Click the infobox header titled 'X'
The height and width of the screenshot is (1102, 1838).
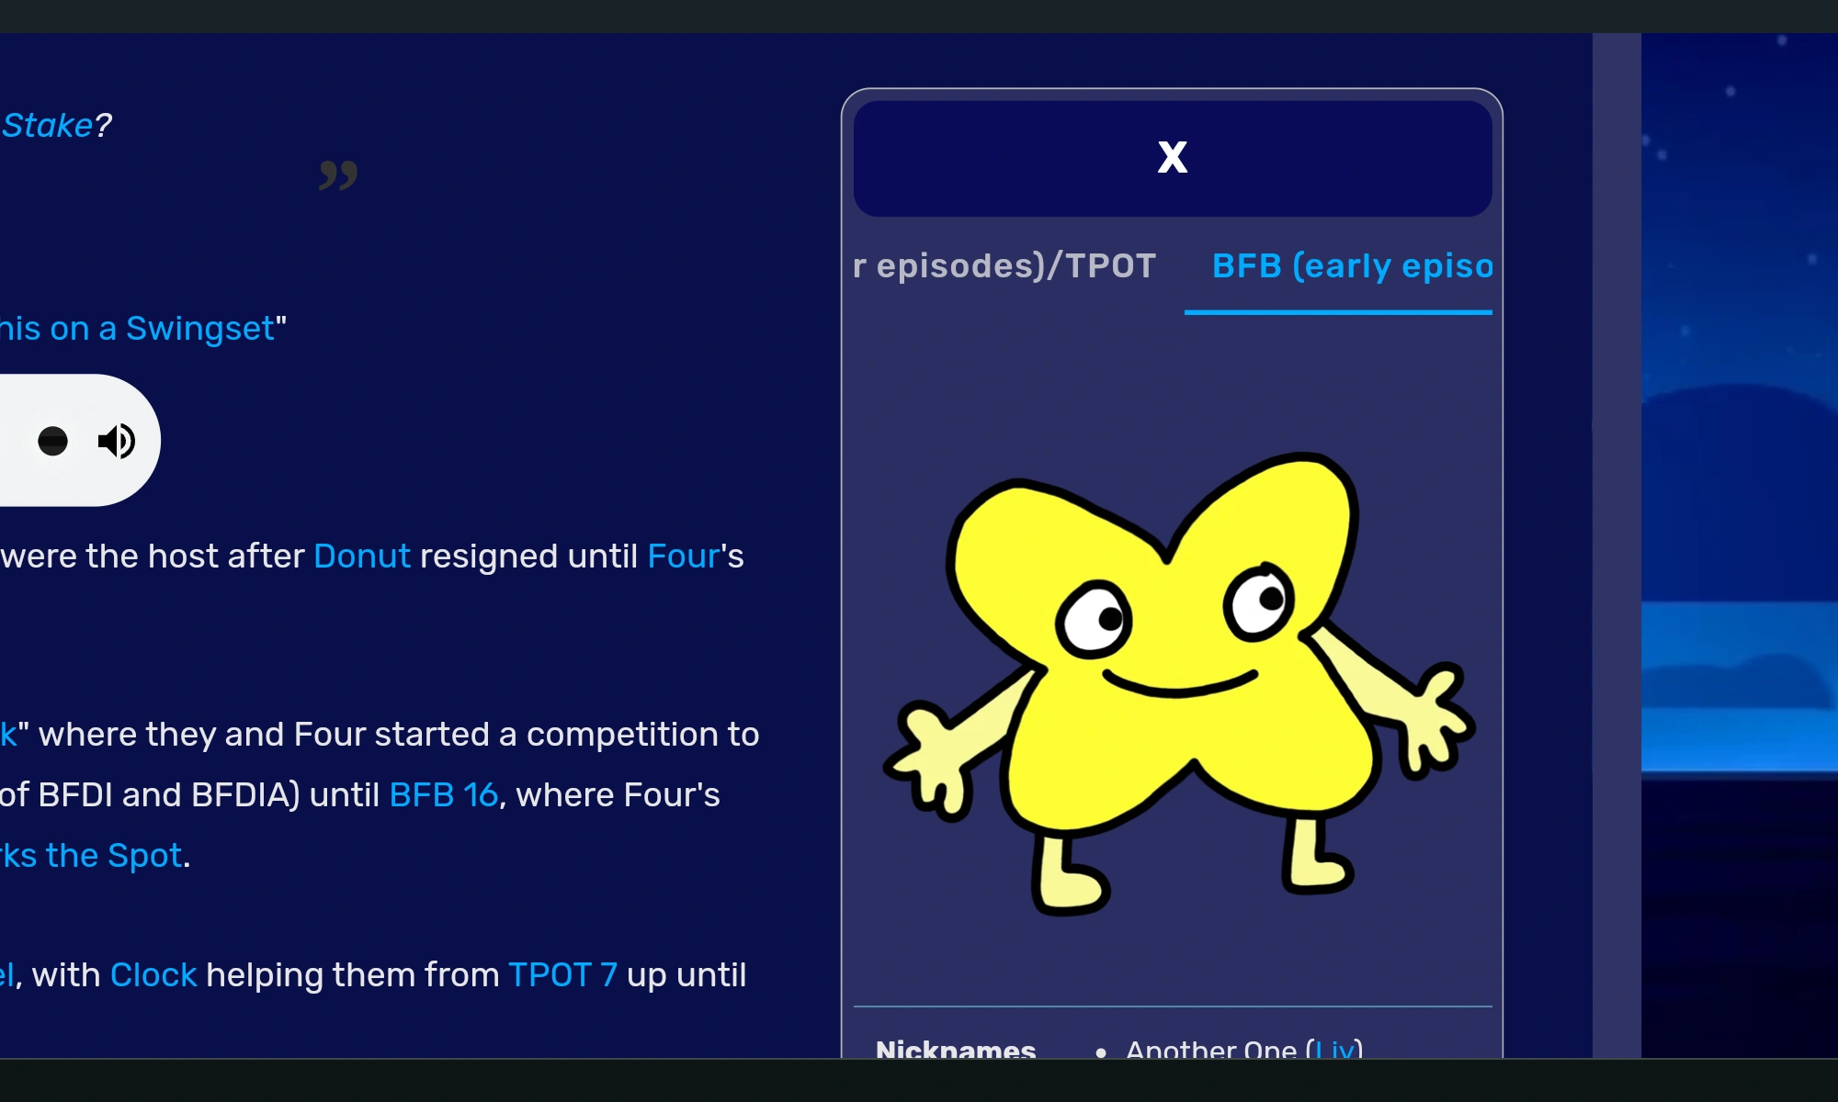point(1172,158)
